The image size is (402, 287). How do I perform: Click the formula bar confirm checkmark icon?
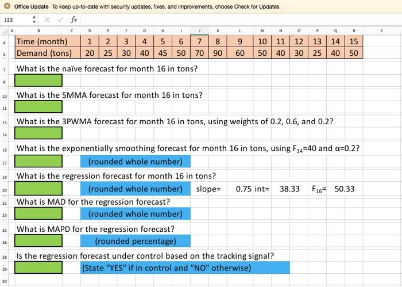[x=60, y=20]
